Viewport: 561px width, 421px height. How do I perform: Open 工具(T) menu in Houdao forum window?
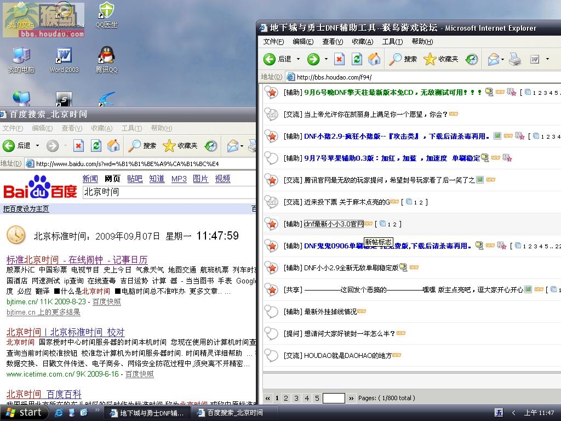click(392, 42)
